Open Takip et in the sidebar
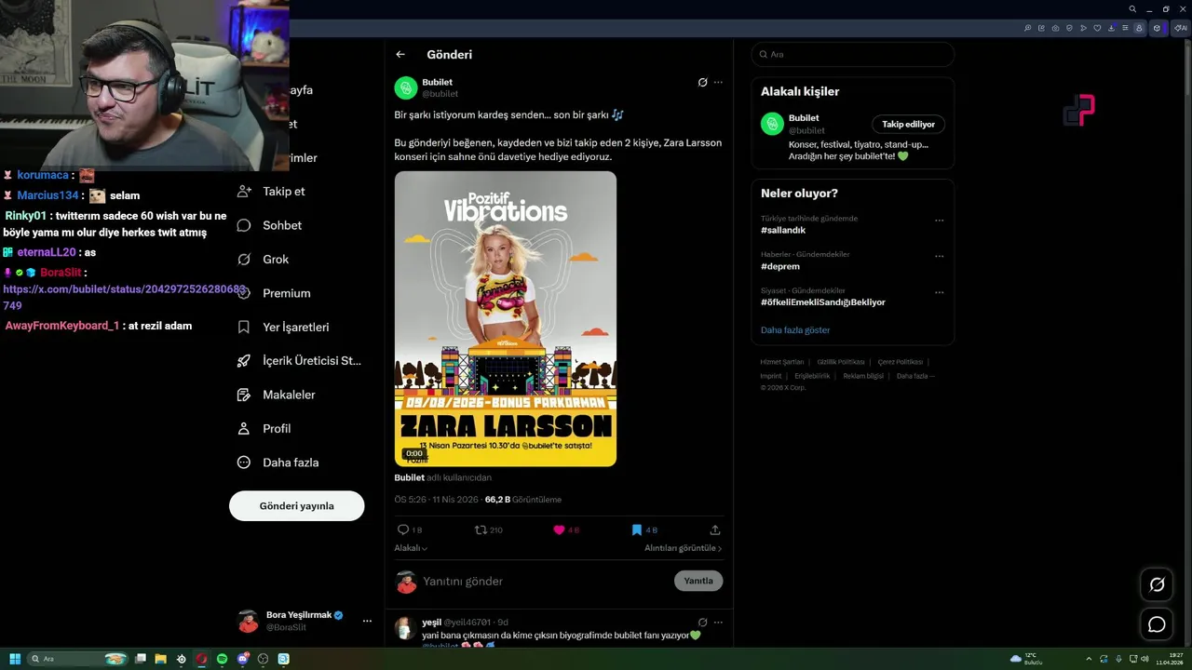The width and height of the screenshot is (1192, 670). tap(271, 191)
